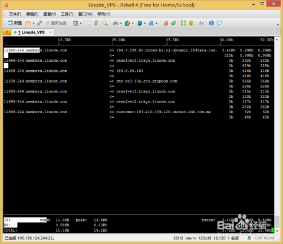
Task: Open the 编辑(E) menu
Action: pos(32,14)
